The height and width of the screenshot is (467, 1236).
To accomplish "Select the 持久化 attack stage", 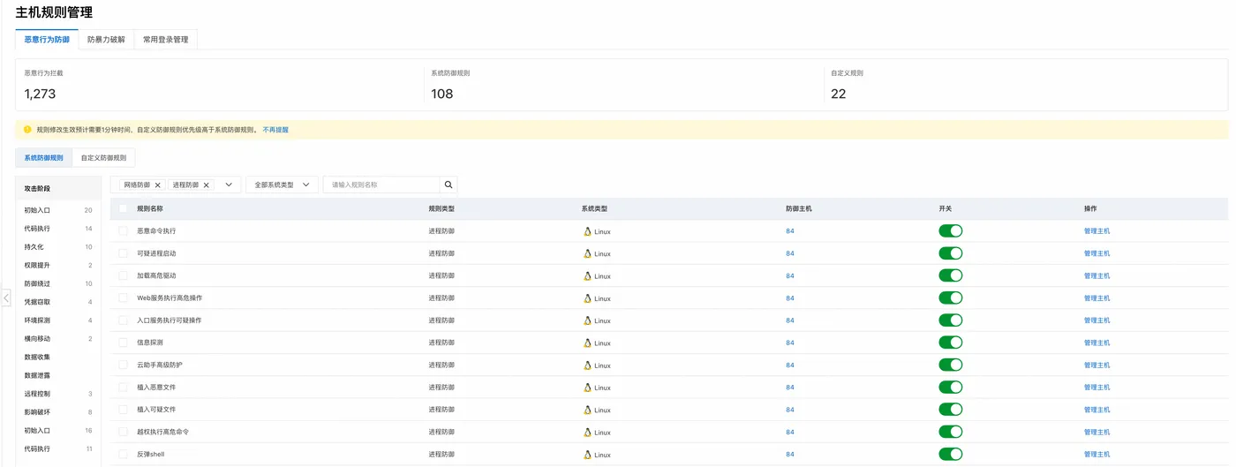I will click(58, 247).
